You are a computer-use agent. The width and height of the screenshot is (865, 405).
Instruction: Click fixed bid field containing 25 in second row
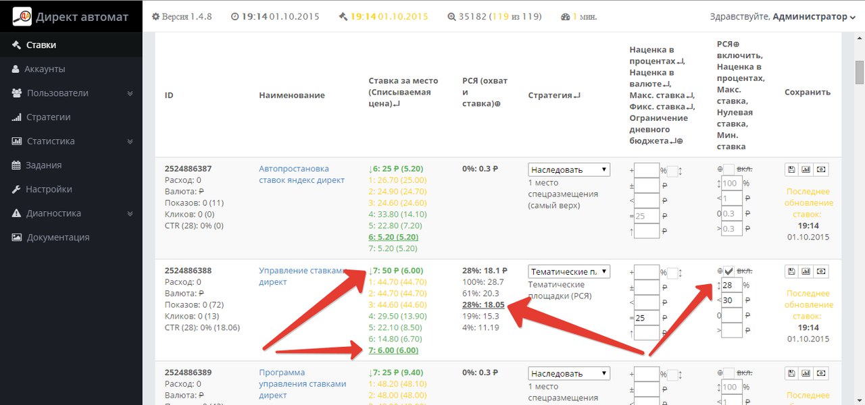tap(647, 317)
